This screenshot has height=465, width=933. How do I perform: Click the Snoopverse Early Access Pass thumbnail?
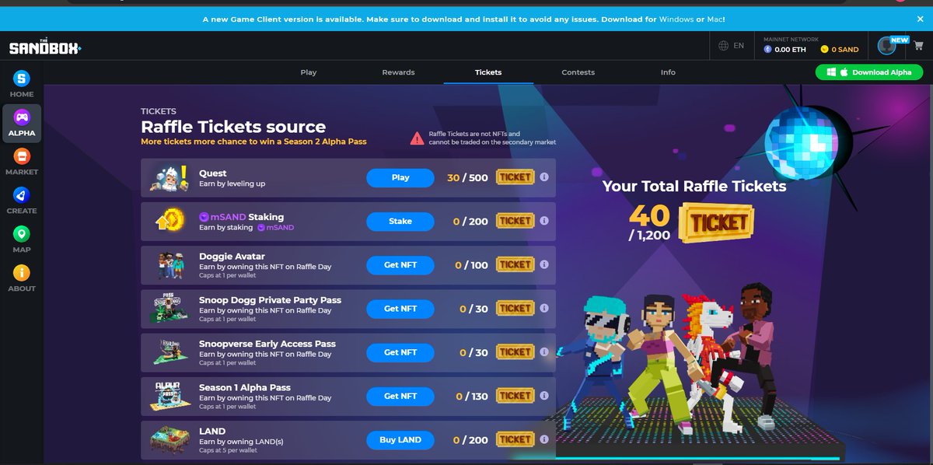pos(169,352)
